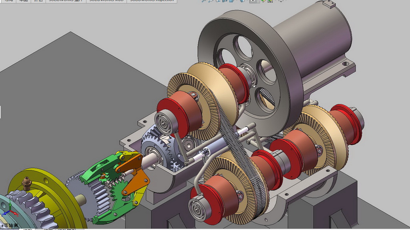Click the Apply Scene icon
Image resolution: width=410 pixels, height=230 pixels.
coord(270,1)
